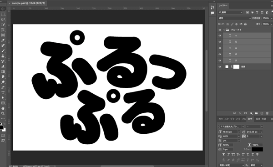Select the Clone Stamp tool
The image size is (273, 167).
coord(3,56)
